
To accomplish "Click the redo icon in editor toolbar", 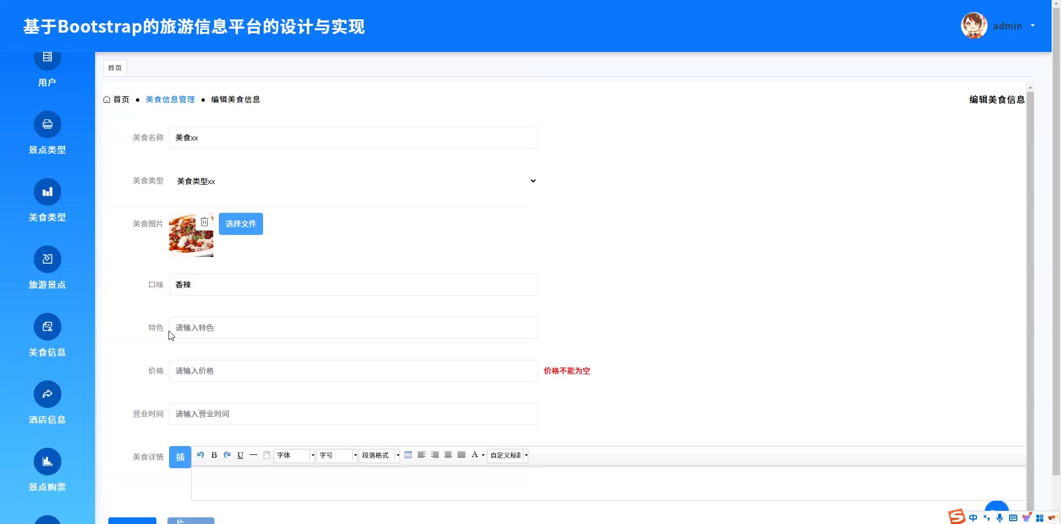I will point(227,455).
